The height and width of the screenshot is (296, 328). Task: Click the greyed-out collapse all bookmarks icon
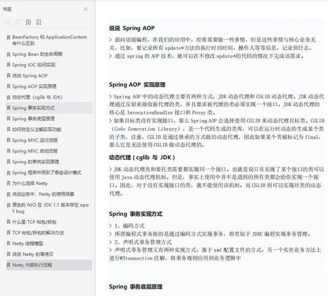[x=18, y=22]
